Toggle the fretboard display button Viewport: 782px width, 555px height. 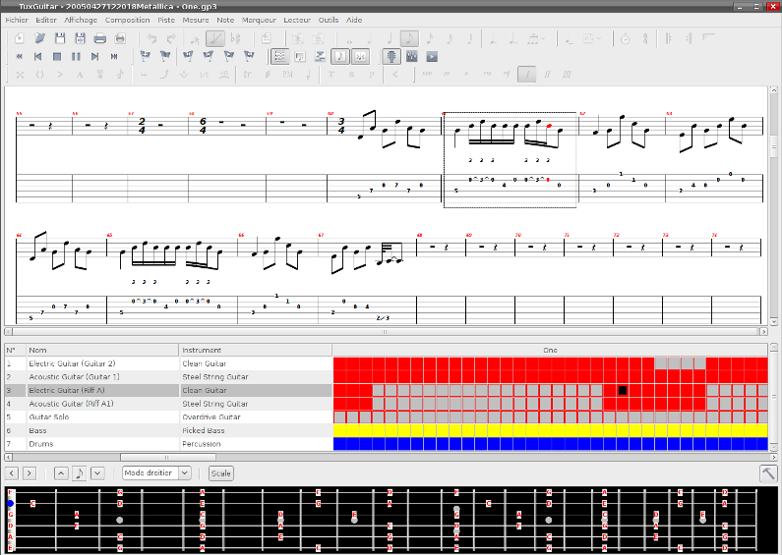click(391, 57)
